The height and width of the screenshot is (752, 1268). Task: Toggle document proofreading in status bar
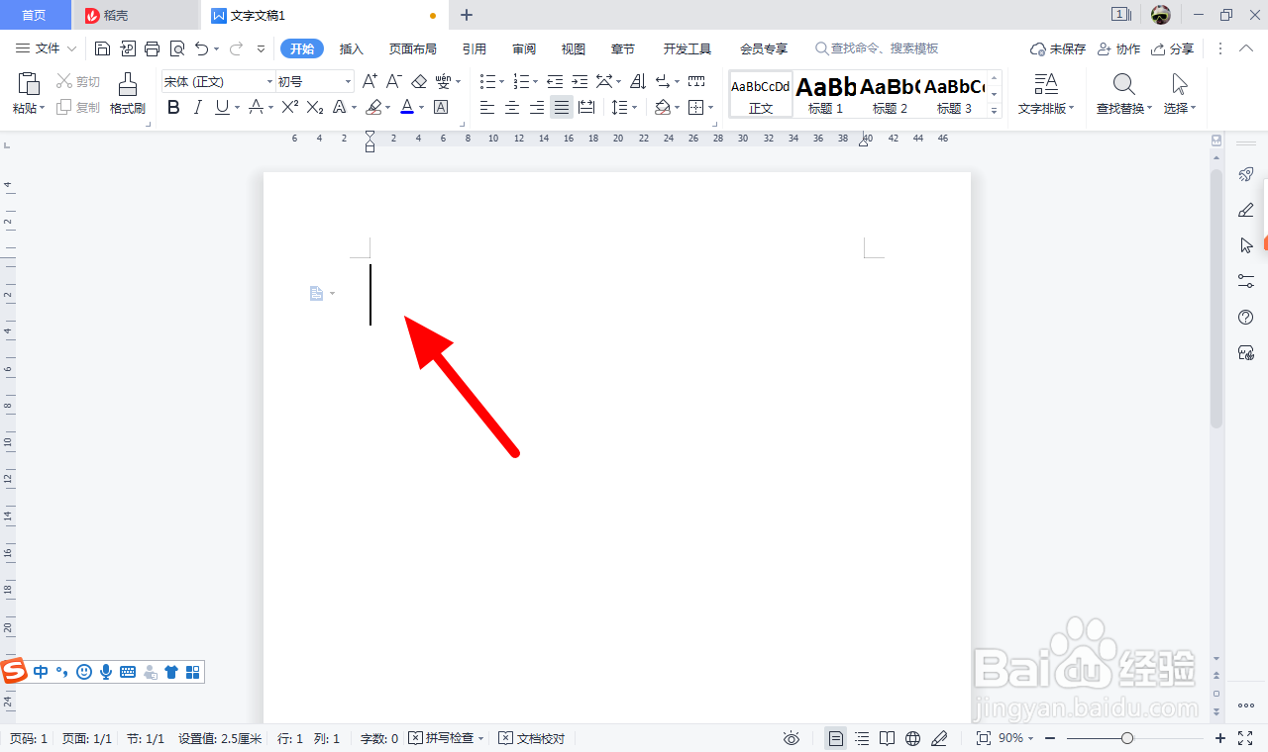(x=532, y=738)
